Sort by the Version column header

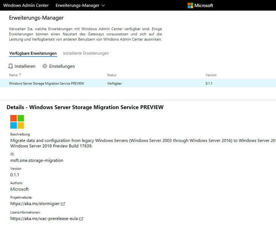pyautogui.click(x=211, y=75)
